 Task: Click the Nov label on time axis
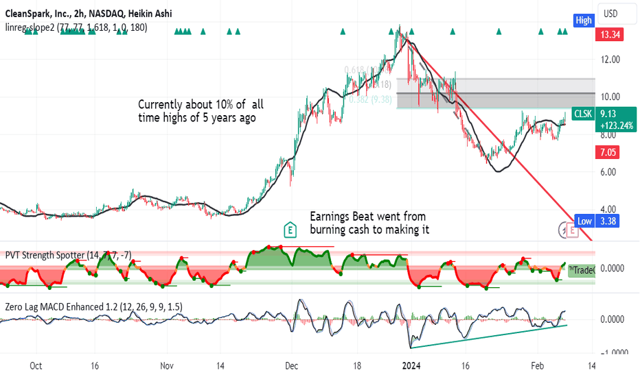point(167,365)
